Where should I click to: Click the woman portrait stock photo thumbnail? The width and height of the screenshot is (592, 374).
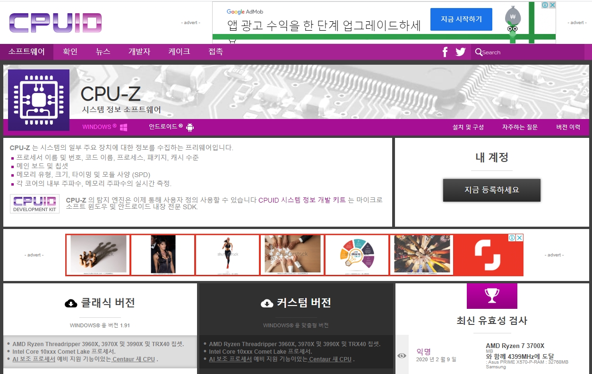click(163, 255)
